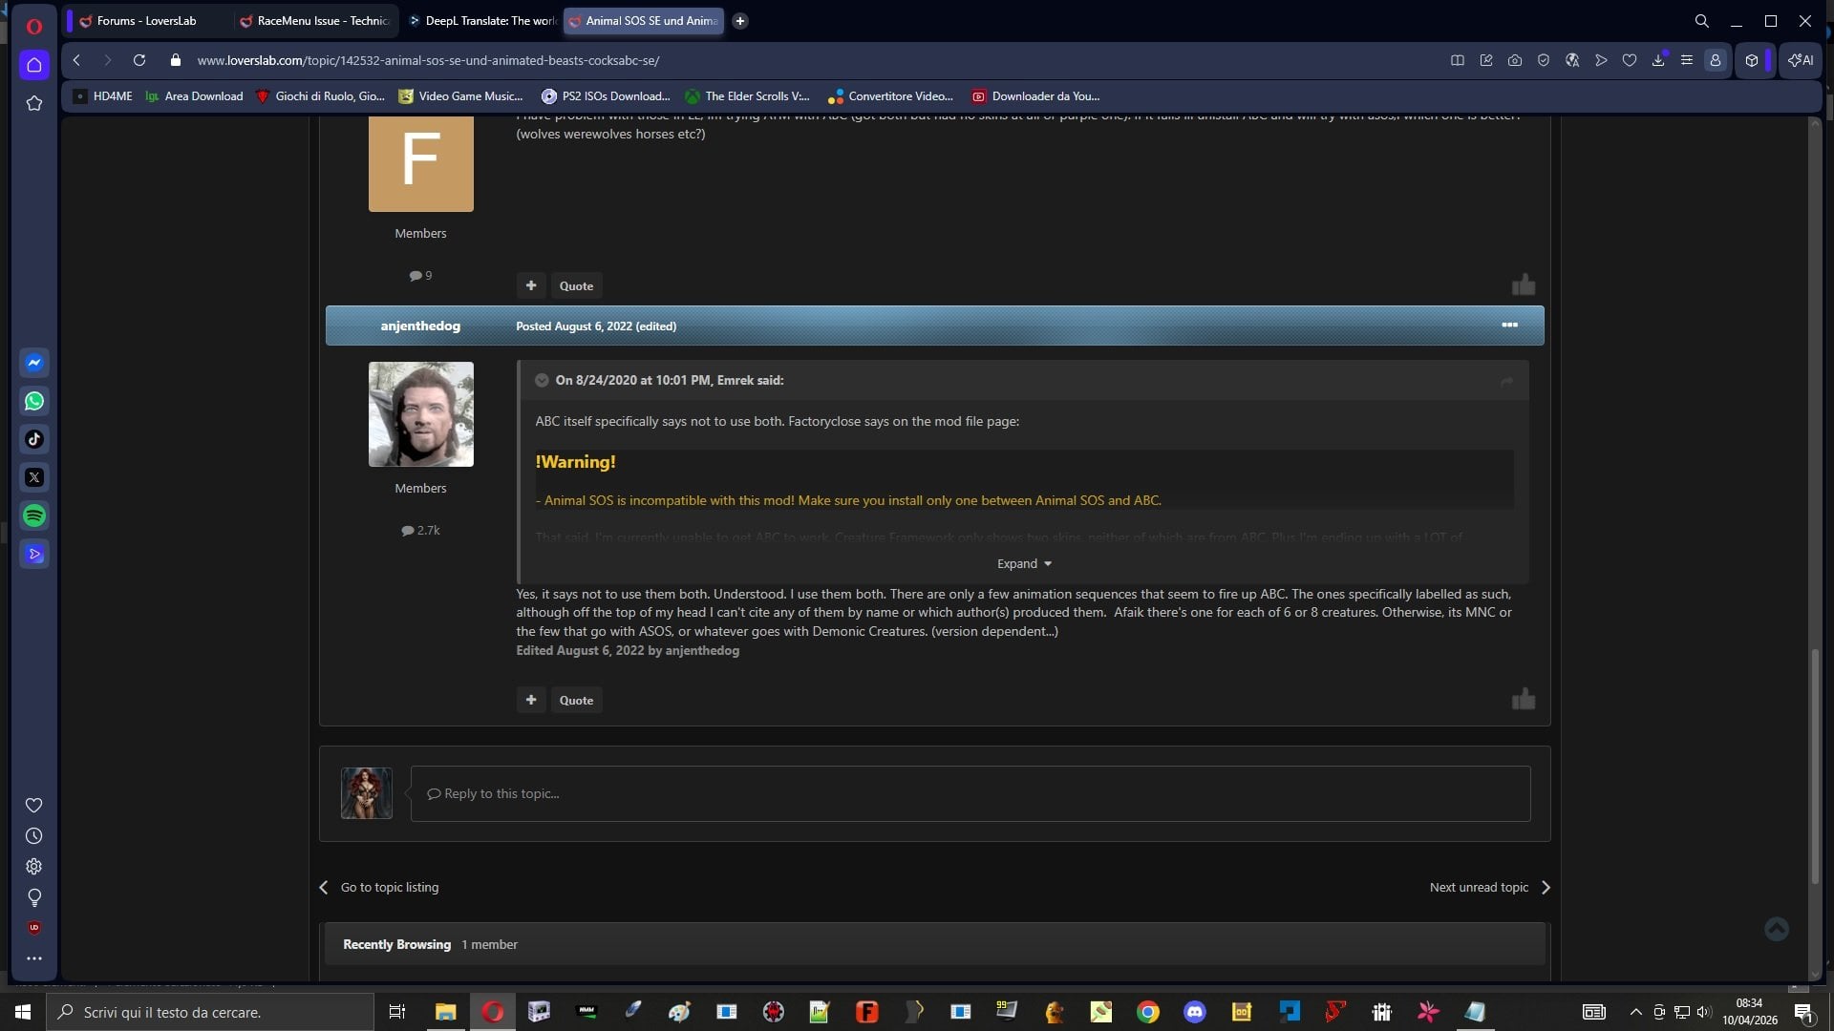Screen dimensions: 1834x1031
Task: Switch to the RaceMenu Issue tab
Action: pyautogui.click(x=315, y=21)
